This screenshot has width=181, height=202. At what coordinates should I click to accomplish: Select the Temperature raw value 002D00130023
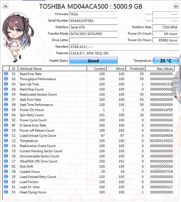(161, 141)
